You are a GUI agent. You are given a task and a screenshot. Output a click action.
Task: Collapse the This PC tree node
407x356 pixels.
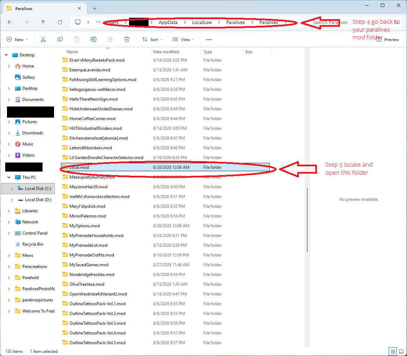tap(9, 177)
